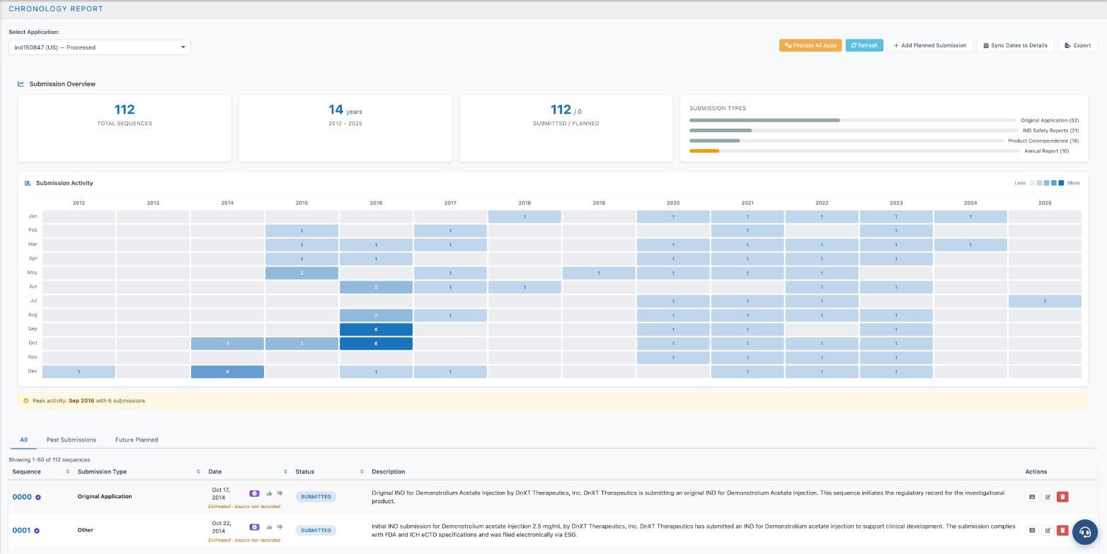Sort table by Sequence column
Image resolution: width=1107 pixels, height=554 pixels.
[40, 471]
